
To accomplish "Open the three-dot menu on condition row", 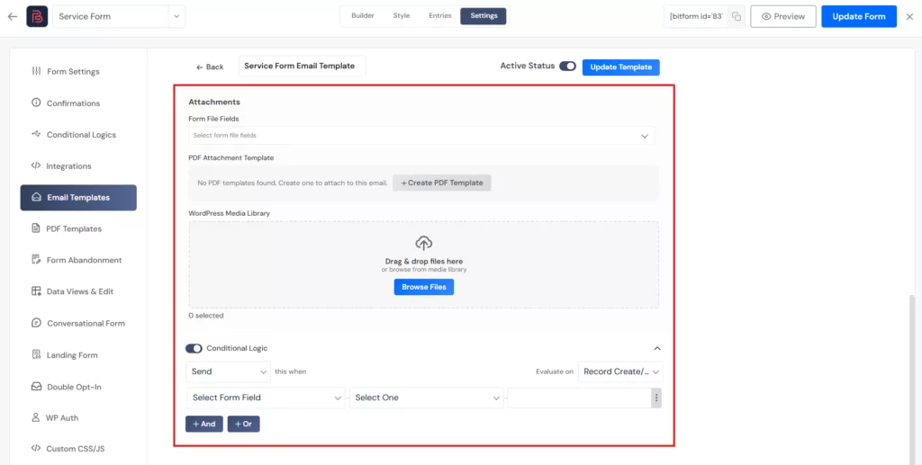I will click(x=656, y=398).
